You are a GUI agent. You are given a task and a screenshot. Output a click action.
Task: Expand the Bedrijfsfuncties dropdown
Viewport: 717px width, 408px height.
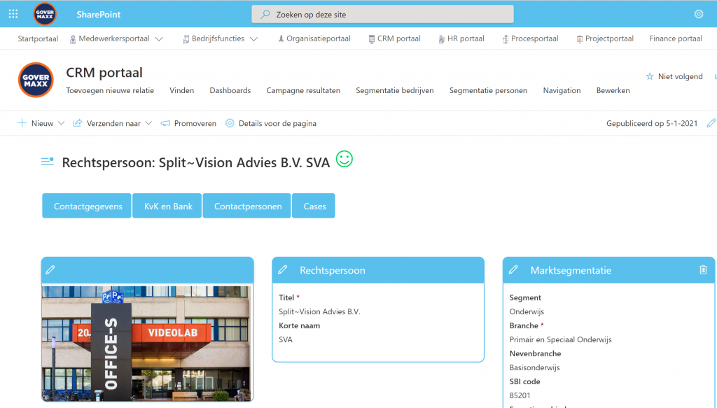[x=253, y=39]
